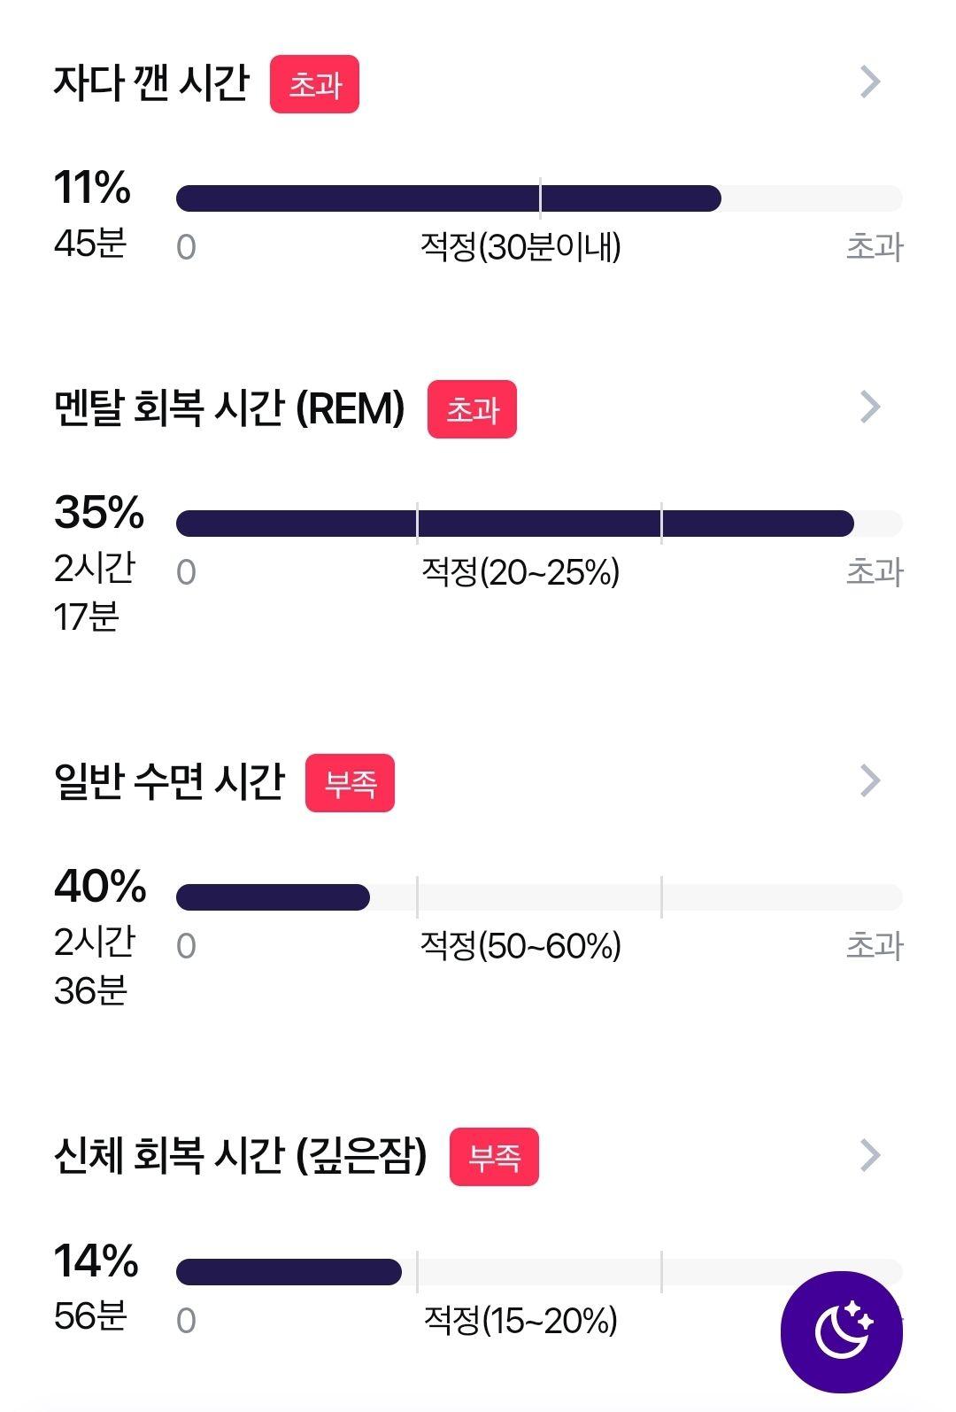Open the 일반 수면 시간 chevron arrow
Screen dimensions: 956x1412
871,780
